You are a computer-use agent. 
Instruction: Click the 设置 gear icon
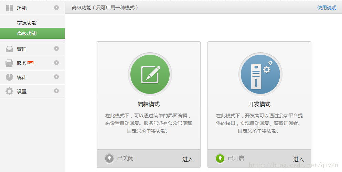coord(9,92)
